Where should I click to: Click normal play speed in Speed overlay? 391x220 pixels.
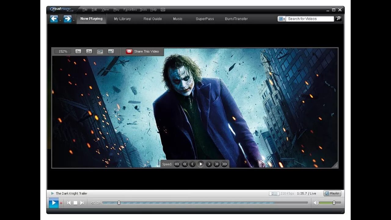(x=201, y=164)
